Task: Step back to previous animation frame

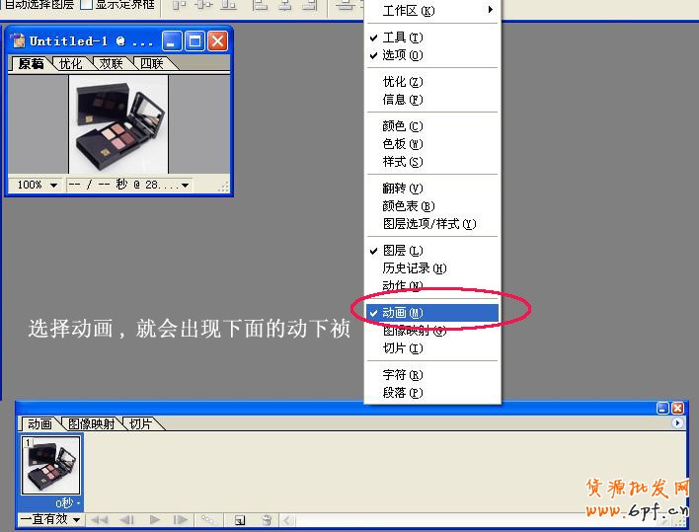Action: (126, 519)
